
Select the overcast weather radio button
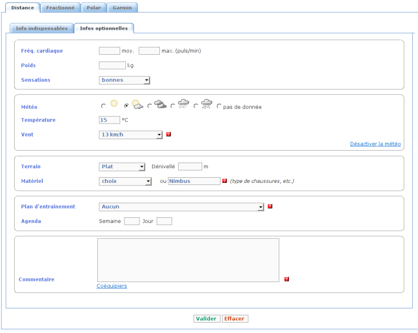(149, 106)
